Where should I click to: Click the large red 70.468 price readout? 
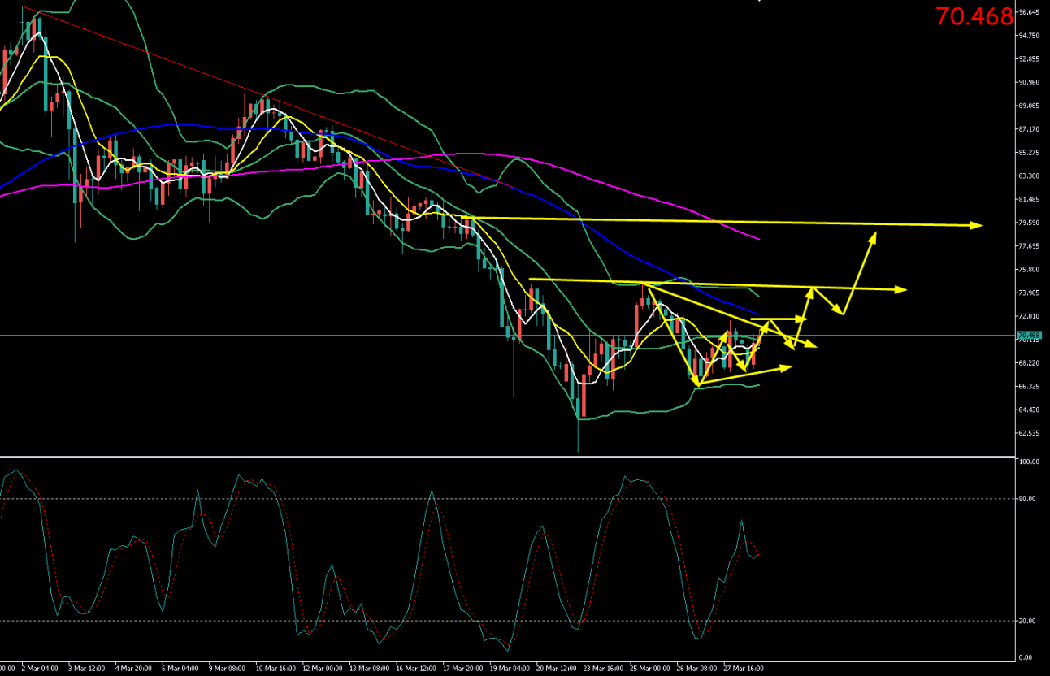pos(974,16)
